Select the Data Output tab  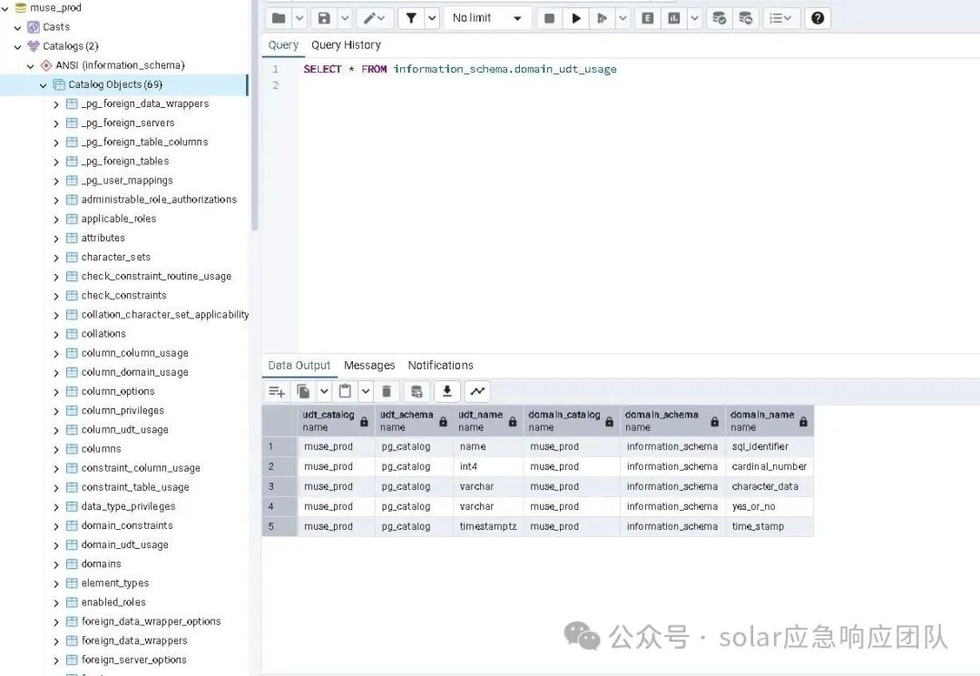pyautogui.click(x=299, y=366)
